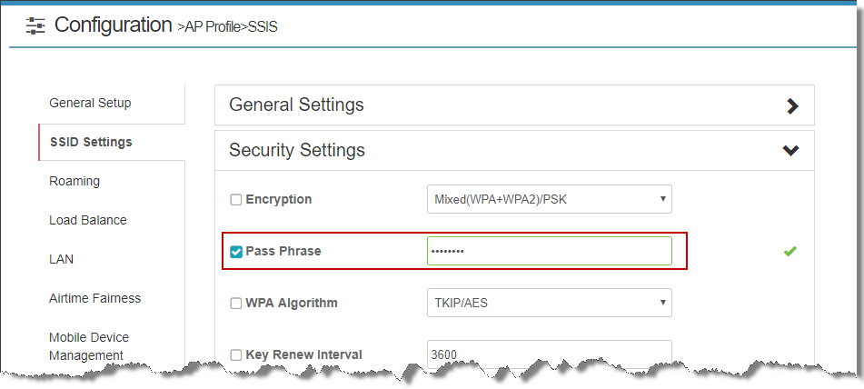Enable the Encryption checkbox
Image resolution: width=864 pixels, height=389 pixels.
coord(236,200)
